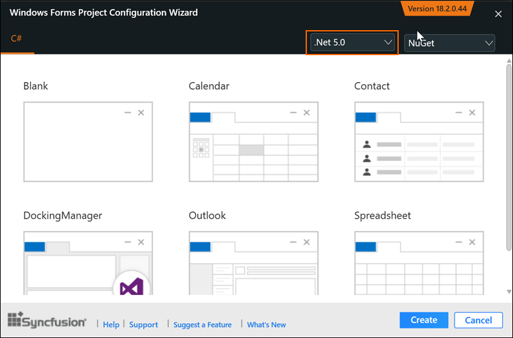Switch to the C# tab
The height and width of the screenshot is (338, 513).
[17, 38]
